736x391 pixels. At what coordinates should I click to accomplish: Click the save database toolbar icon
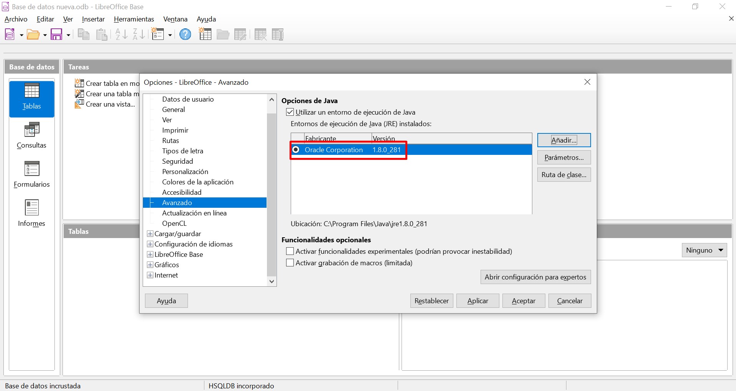pyautogui.click(x=56, y=34)
